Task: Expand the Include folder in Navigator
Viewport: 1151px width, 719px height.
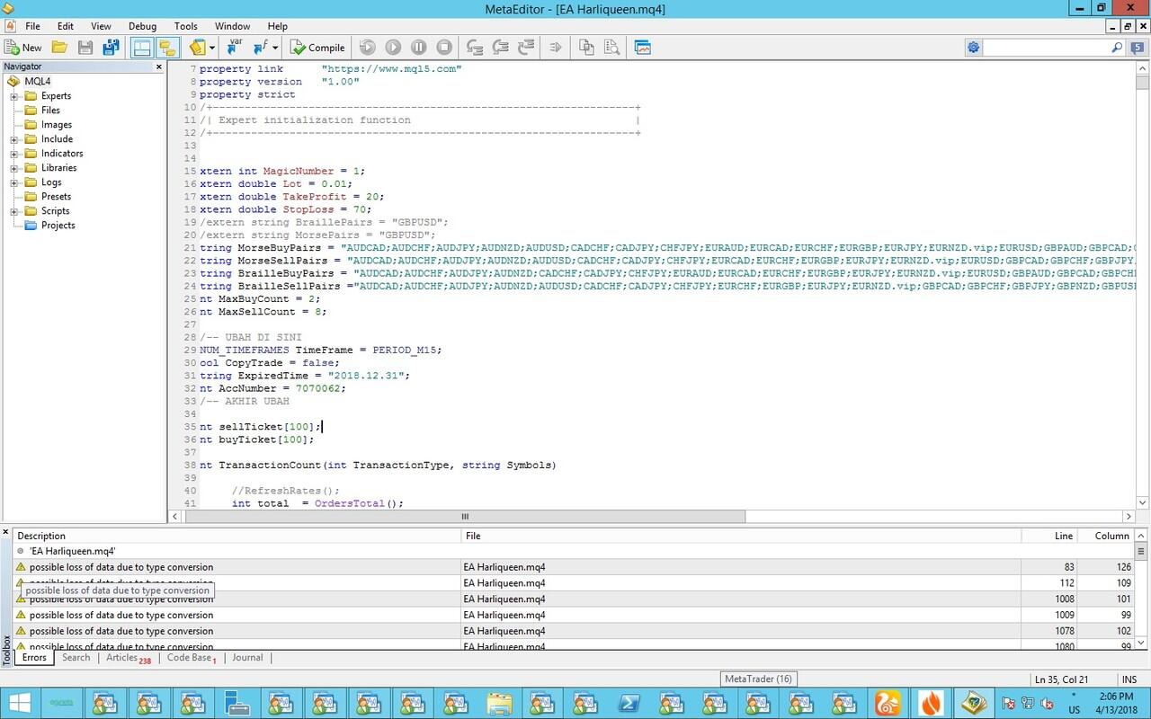Action: click(14, 139)
